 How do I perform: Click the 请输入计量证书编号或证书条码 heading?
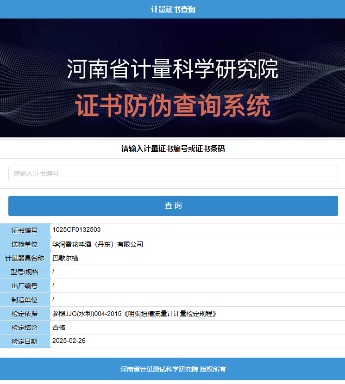(x=173, y=149)
